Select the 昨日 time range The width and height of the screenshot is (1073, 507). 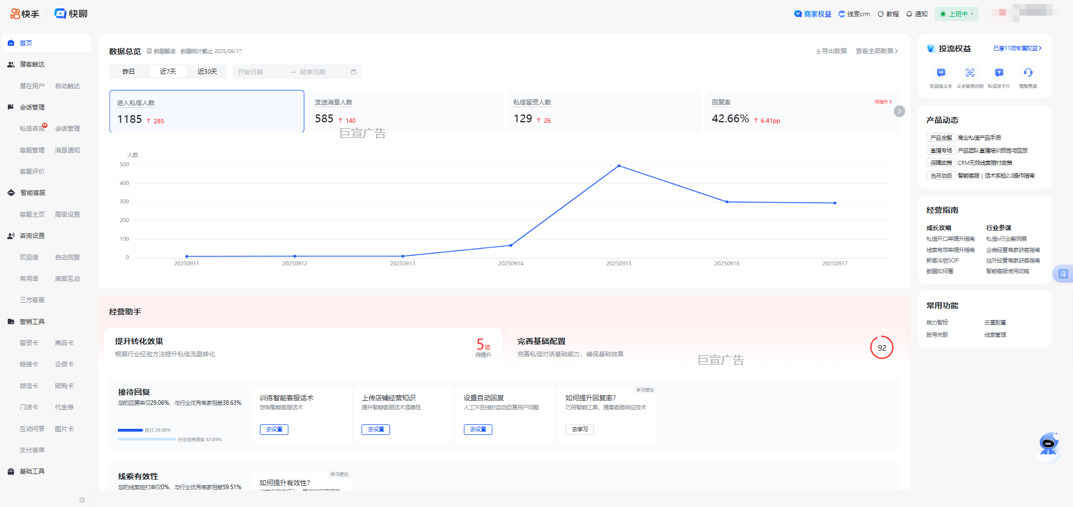click(x=129, y=71)
